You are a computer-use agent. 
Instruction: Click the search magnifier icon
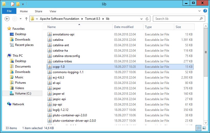tap(201, 19)
